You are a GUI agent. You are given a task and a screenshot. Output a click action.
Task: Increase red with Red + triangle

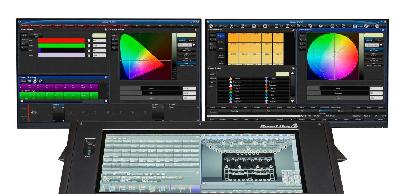pos(230,88)
